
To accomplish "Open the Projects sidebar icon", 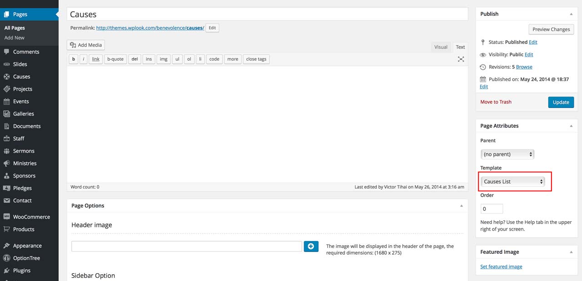I will pos(6,89).
